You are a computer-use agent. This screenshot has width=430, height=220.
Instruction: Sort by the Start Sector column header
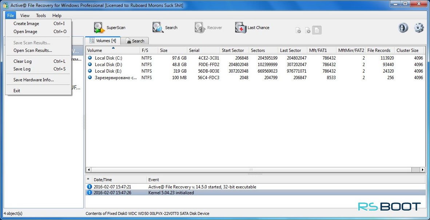235,50
